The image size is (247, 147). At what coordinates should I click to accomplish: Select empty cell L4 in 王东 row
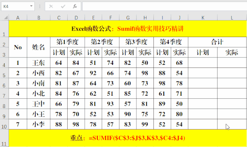pyautogui.click(x=232, y=63)
